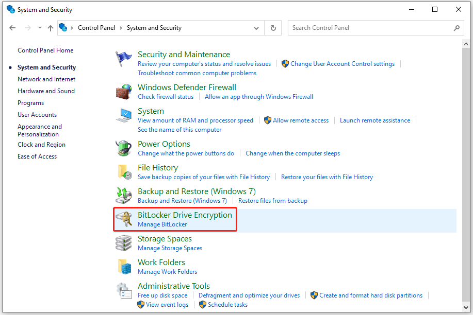Viewport: 473px width, 315px height.
Task: Open Allow remote access
Action: click(x=300, y=120)
